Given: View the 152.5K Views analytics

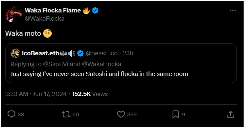Looking at the screenshot, I should [x=90, y=94].
